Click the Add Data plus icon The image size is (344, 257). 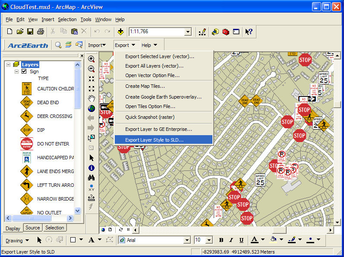(x=120, y=32)
